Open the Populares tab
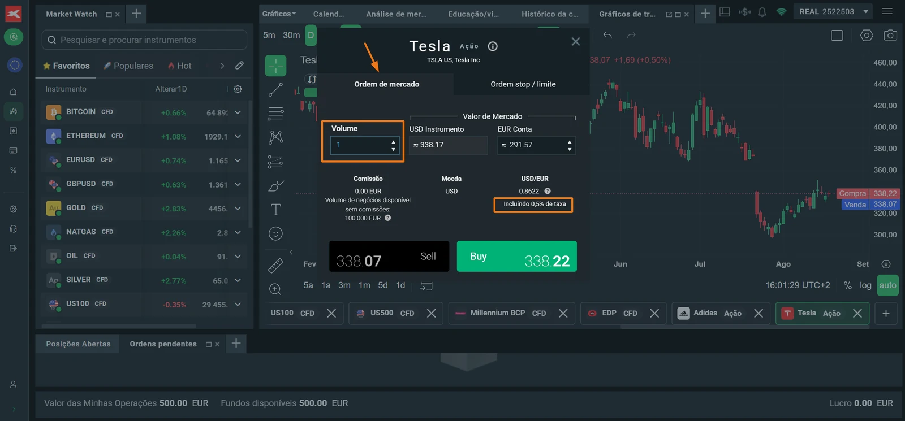The image size is (905, 421). [x=128, y=66]
